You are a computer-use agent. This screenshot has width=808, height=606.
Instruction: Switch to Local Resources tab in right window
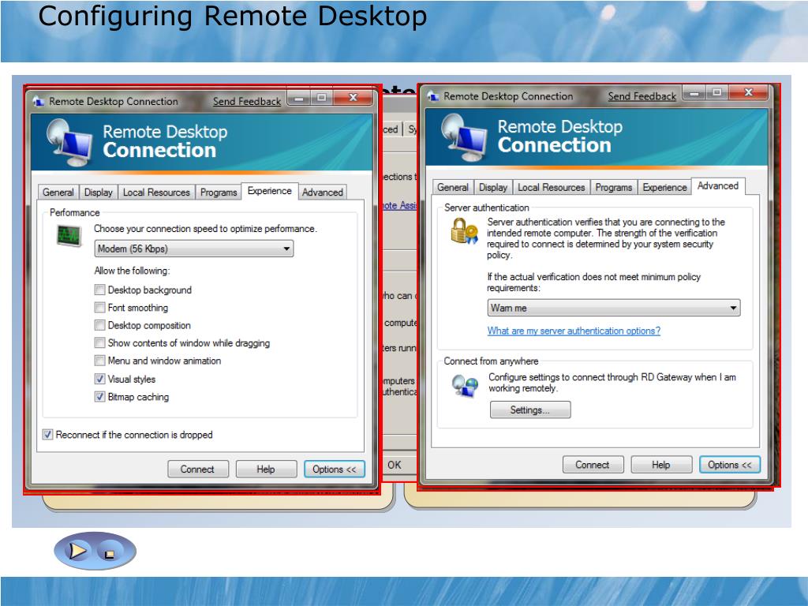click(x=552, y=187)
